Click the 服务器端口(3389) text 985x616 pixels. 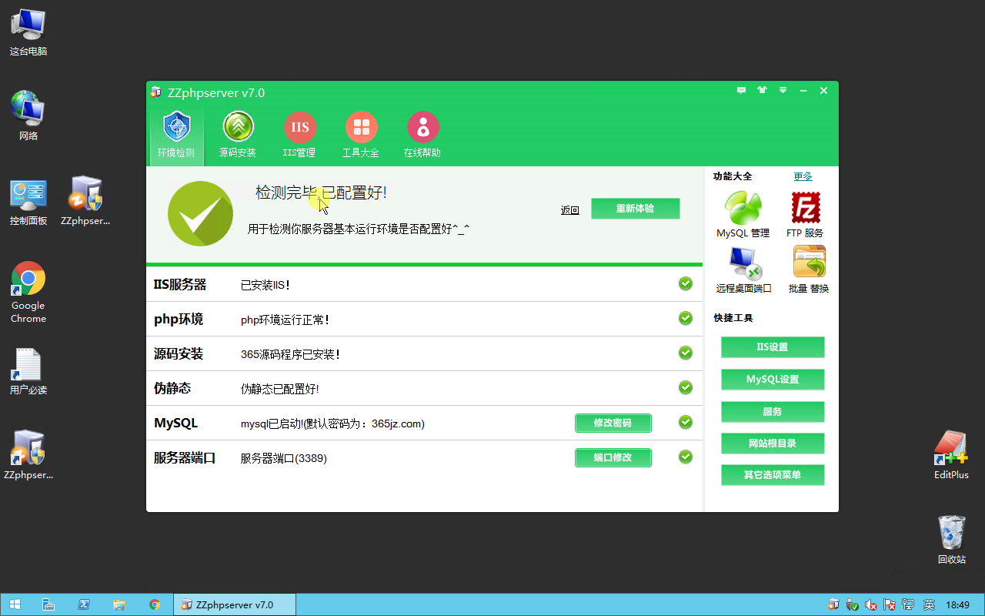(x=284, y=458)
